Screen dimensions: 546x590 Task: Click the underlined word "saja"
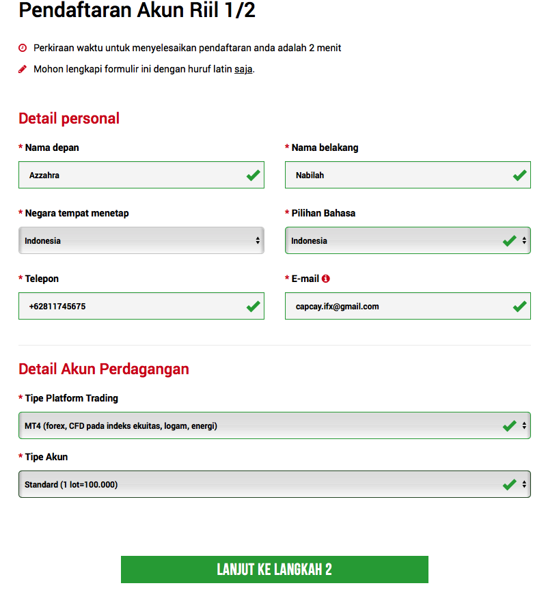coord(243,69)
